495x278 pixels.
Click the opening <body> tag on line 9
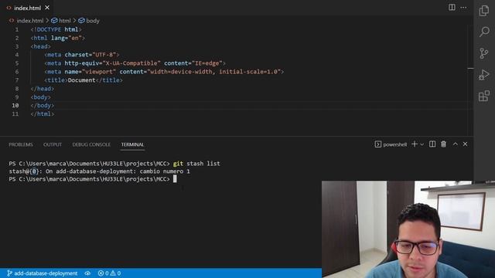41,97
